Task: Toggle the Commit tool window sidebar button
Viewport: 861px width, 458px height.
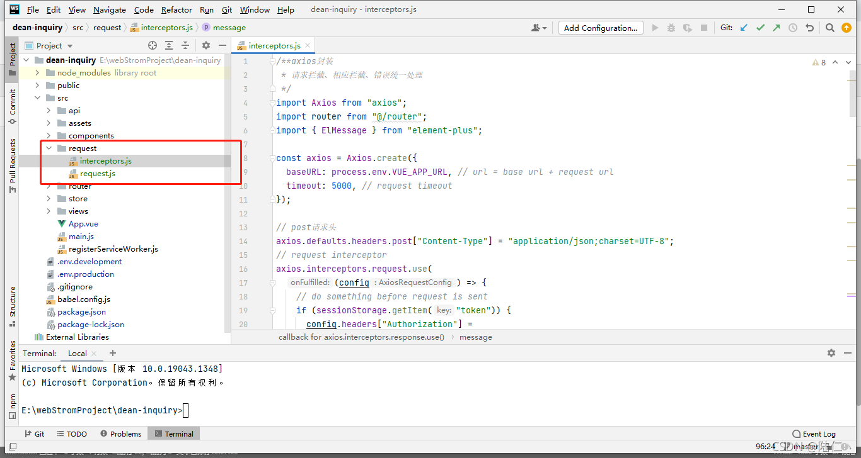Action: tap(12, 106)
